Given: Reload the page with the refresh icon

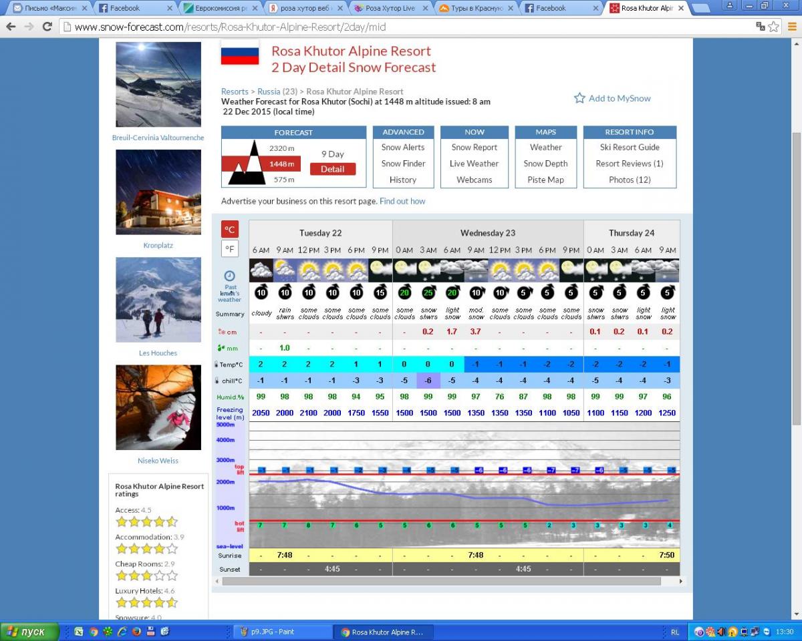Looking at the screenshot, I should tap(47, 27).
